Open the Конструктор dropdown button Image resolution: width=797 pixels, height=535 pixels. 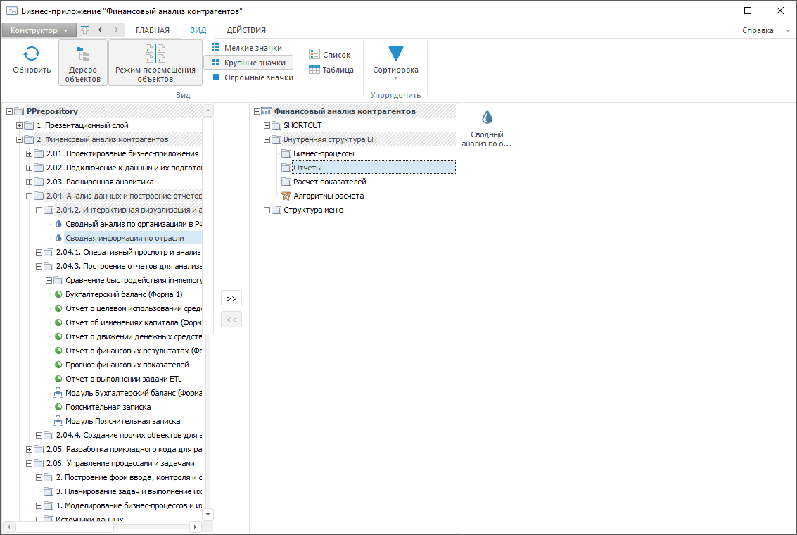[39, 30]
